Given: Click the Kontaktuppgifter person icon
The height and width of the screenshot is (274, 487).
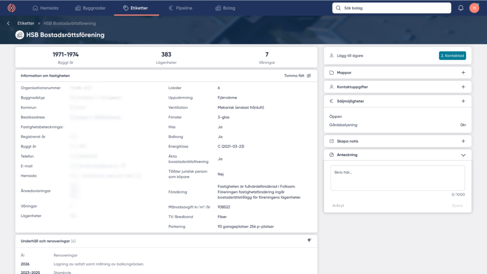Looking at the screenshot, I should [x=331, y=87].
